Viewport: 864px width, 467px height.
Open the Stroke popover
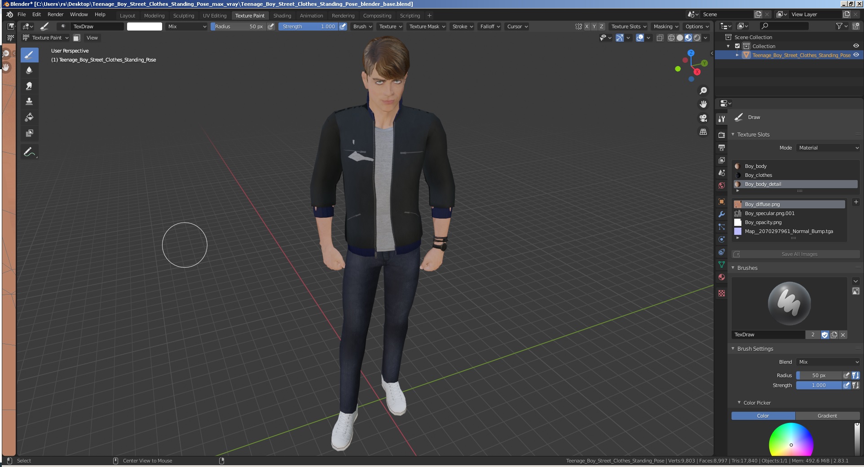point(463,26)
